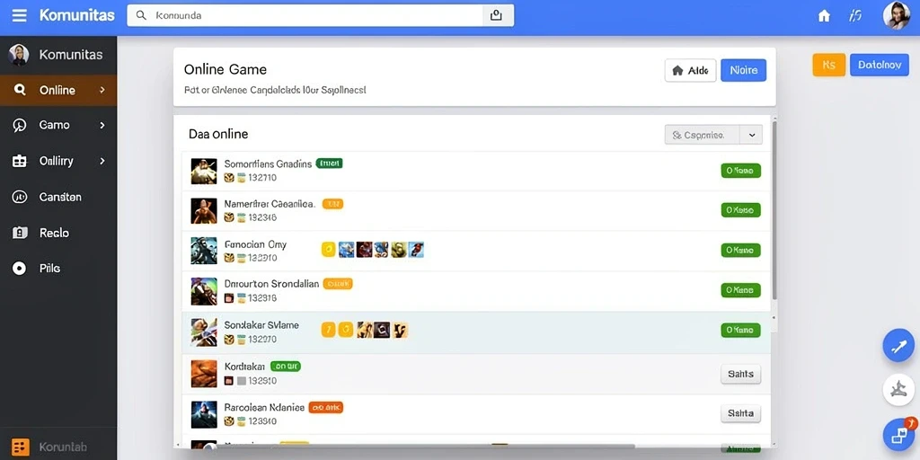Click the Sahts button in Kordtakan row
Image resolution: width=920 pixels, height=460 pixels.
[740, 374]
